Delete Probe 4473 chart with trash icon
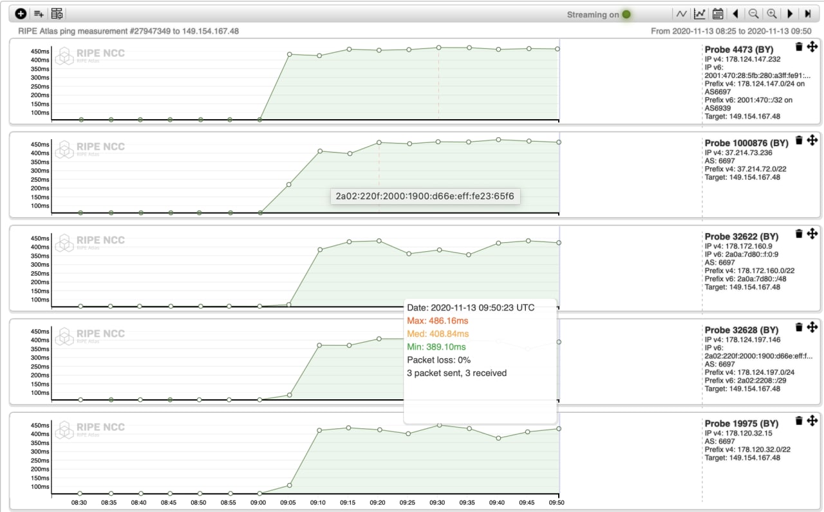Screen dimensions: 824x512 pos(799,46)
